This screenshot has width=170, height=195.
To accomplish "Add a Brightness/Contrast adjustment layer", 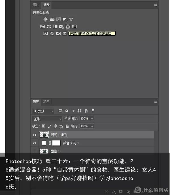I will (45, 19).
